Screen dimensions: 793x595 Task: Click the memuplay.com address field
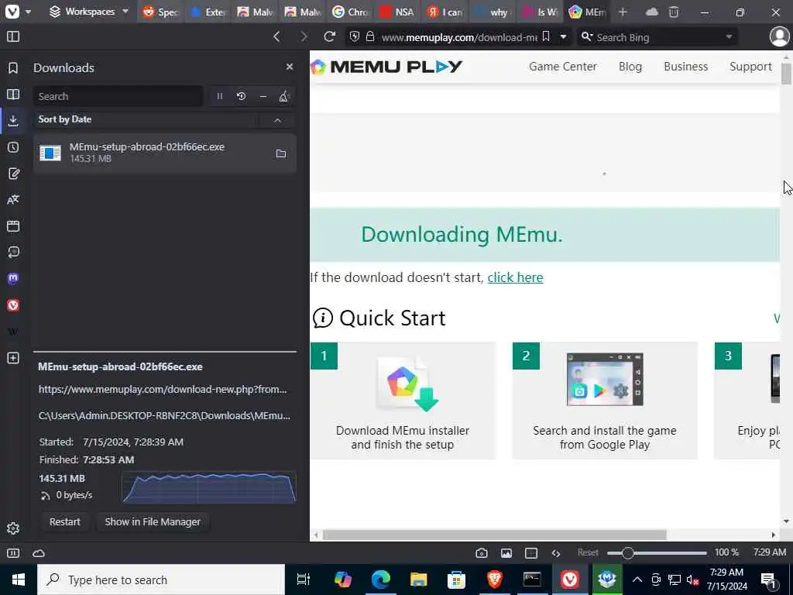tap(458, 37)
